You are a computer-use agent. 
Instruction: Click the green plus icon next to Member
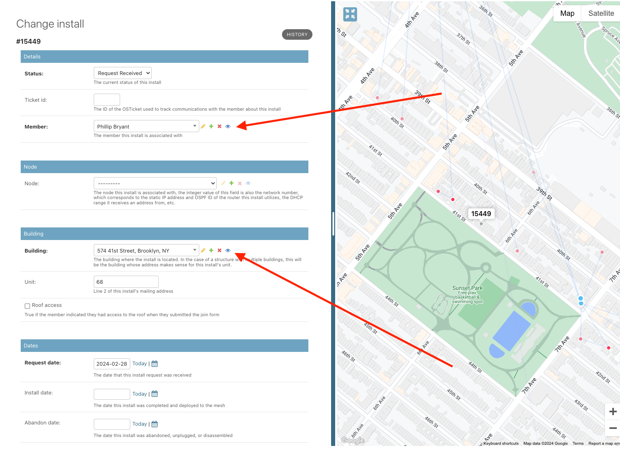pos(211,126)
